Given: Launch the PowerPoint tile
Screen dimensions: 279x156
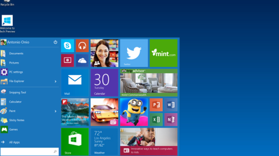Looking at the screenshot, I should click(156, 105).
